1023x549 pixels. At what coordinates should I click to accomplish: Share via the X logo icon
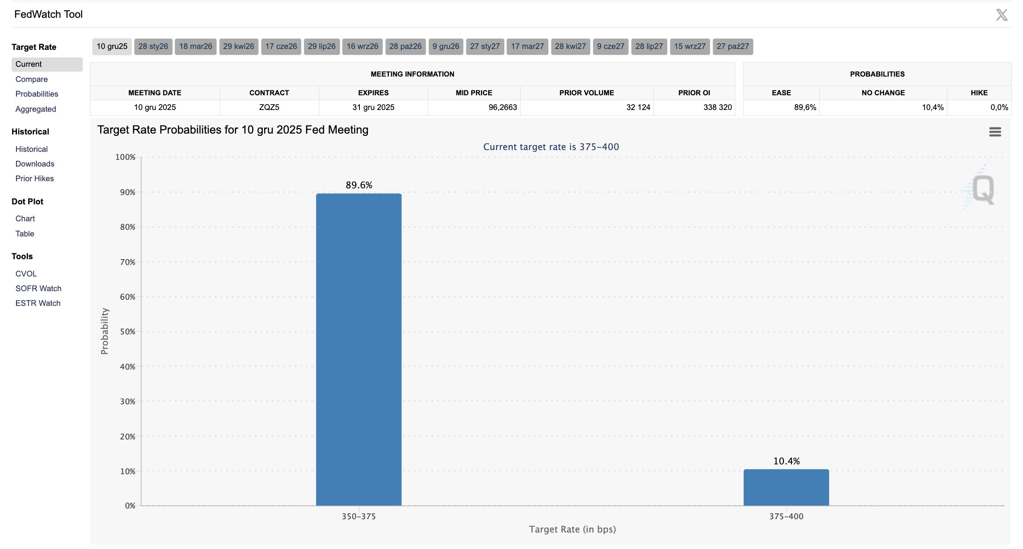pyautogui.click(x=1002, y=15)
